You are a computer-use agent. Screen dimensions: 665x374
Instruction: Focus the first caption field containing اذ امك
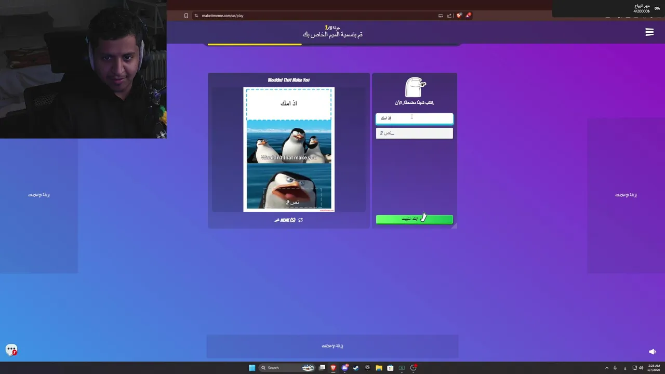(x=415, y=118)
